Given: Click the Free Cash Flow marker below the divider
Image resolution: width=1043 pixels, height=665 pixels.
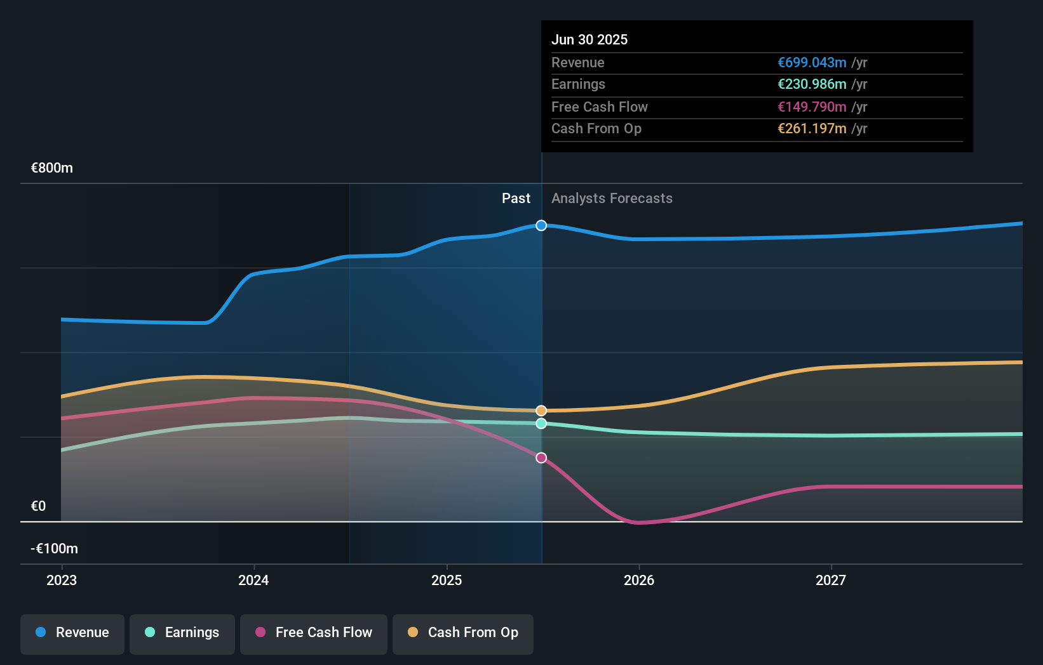Looking at the screenshot, I should [x=541, y=458].
